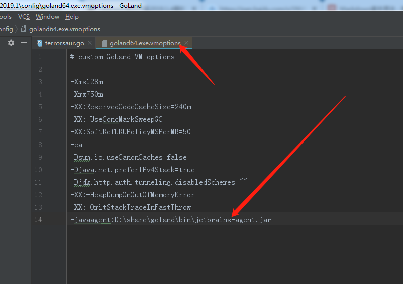The height and width of the screenshot is (284, 403).
Task: Select the goland64.exe.vmoptions editor tab
Action: coord(145,43)
